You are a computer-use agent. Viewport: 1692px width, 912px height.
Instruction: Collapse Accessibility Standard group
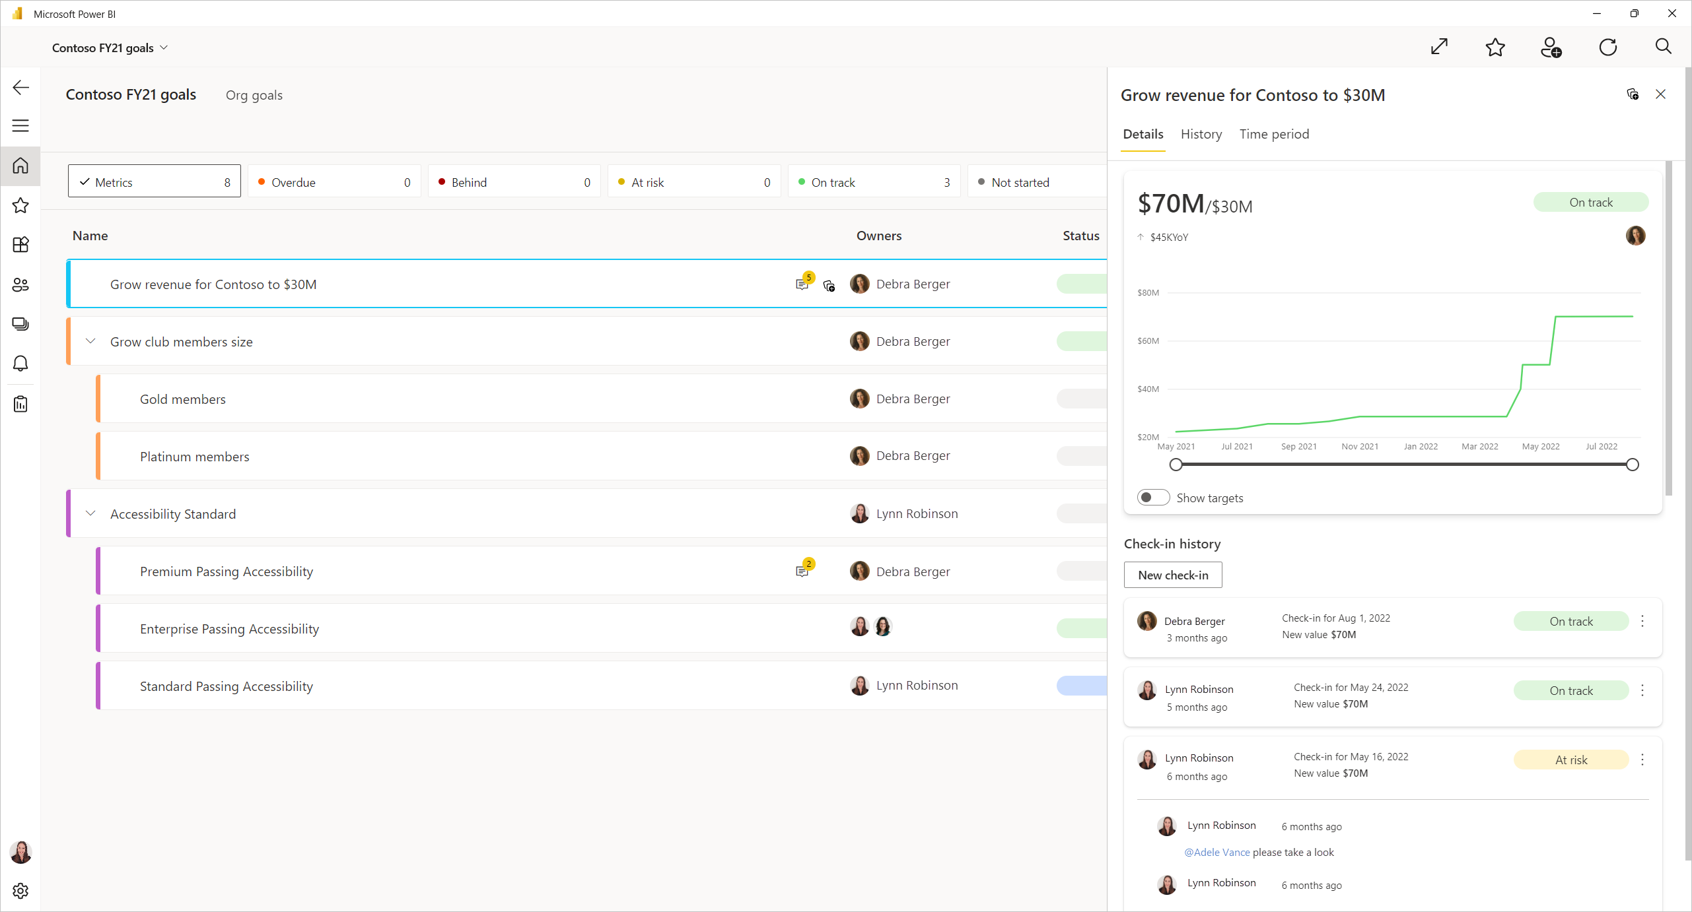point(90,515)
